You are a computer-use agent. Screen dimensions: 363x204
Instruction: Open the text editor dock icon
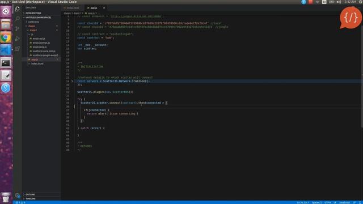[x=6, y=75]
